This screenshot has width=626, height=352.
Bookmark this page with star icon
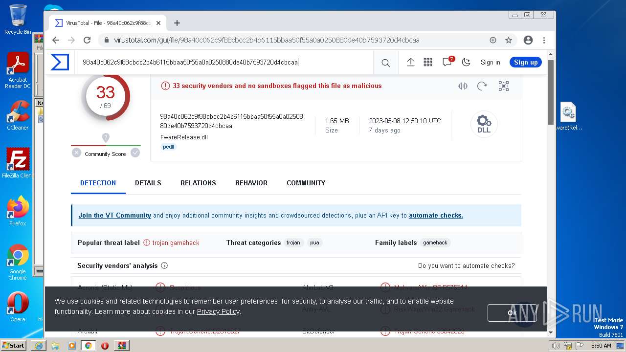[509, 40]
